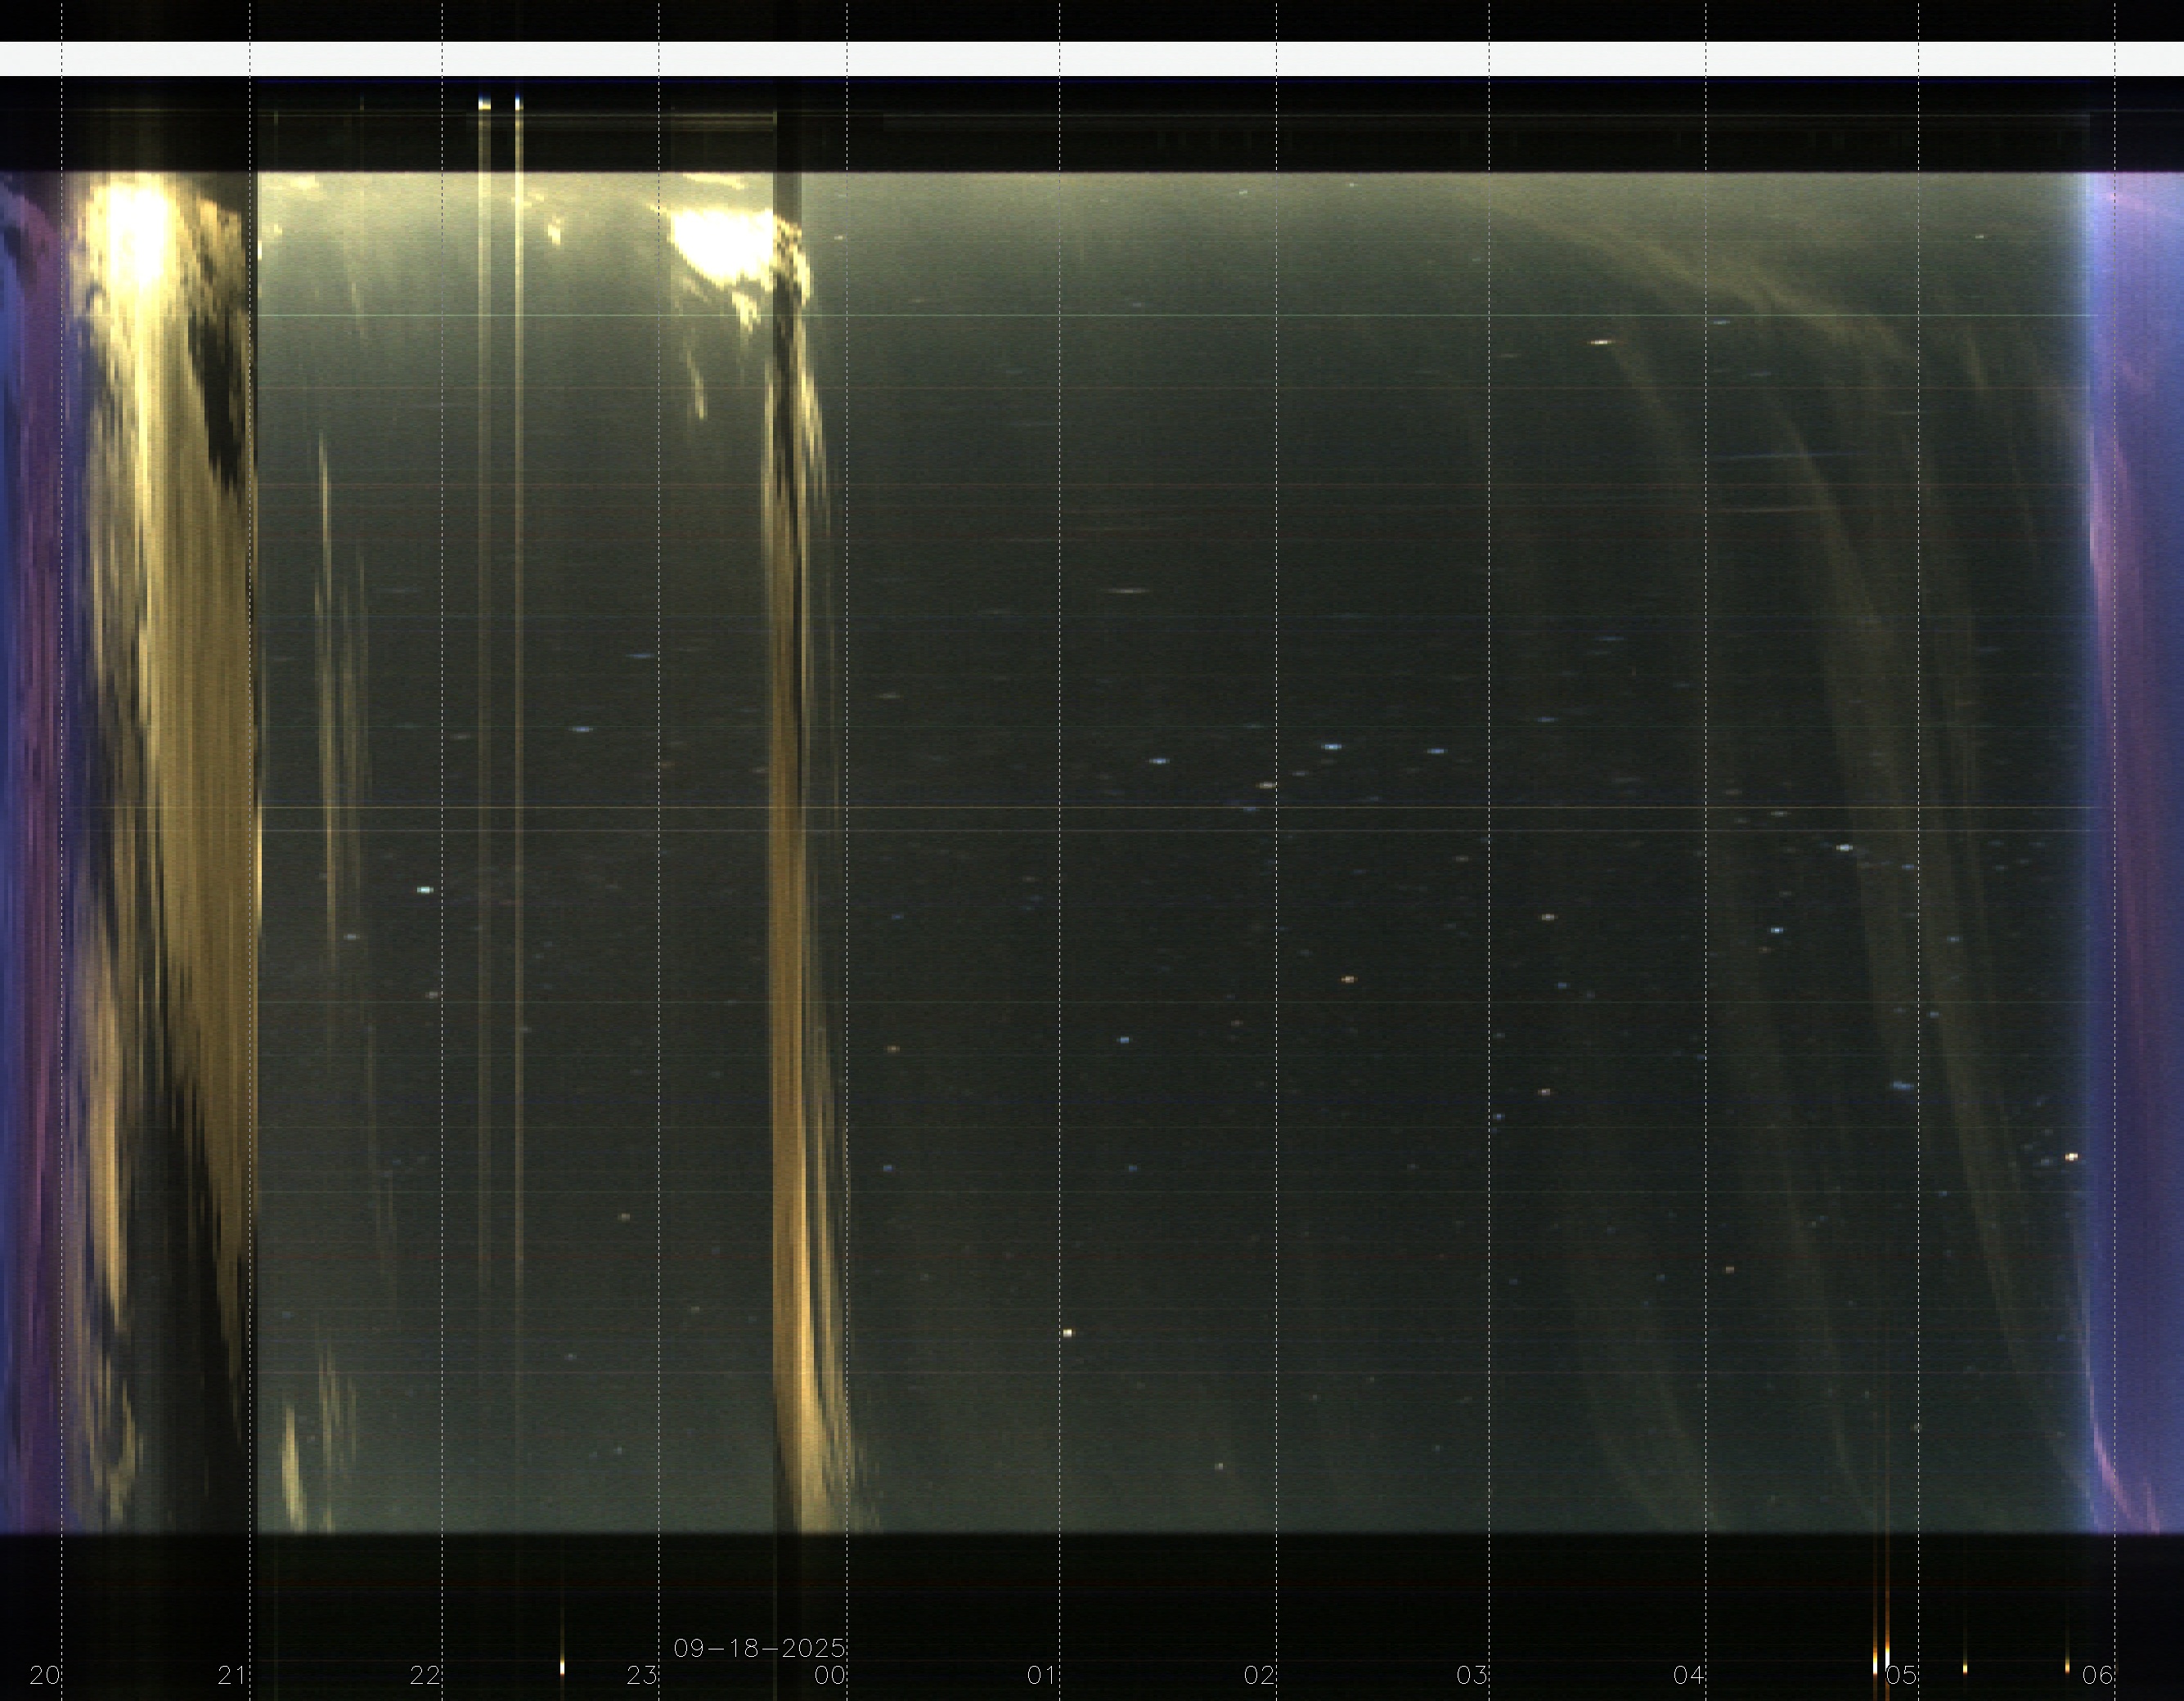Viewport: 2184px width, 1701px height.
Task: Select the 02 hour time label
Action: [x=1258, y=1674]
